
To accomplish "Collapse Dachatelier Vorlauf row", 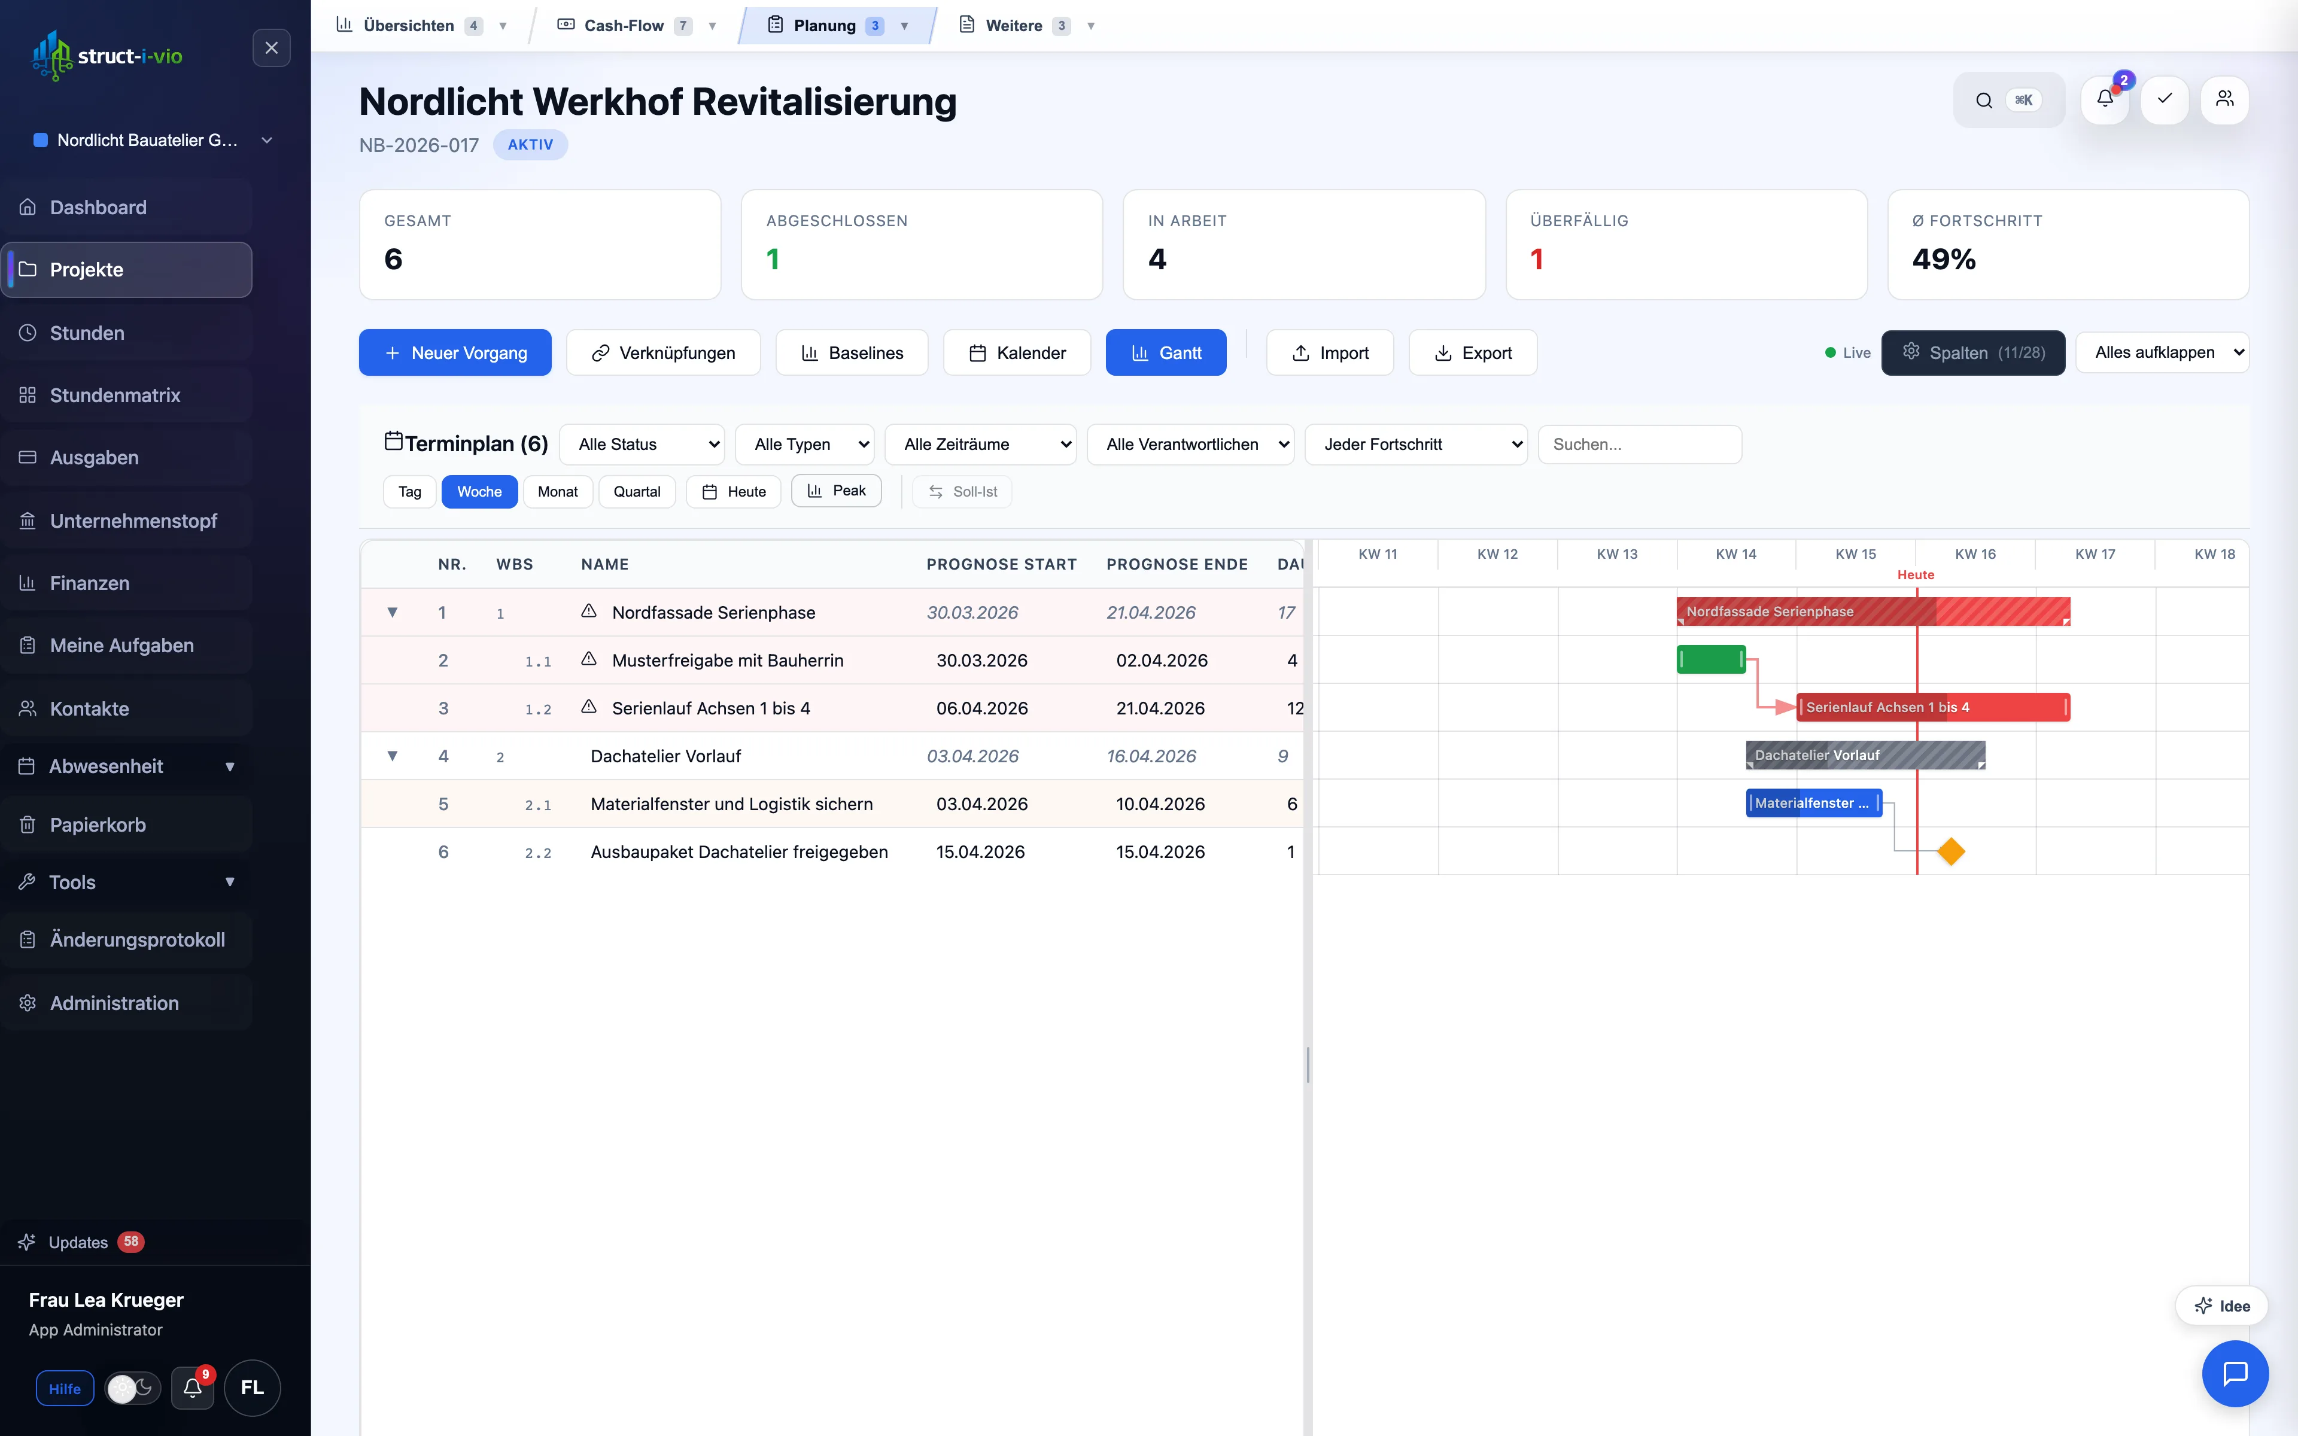I will [392, 756].
